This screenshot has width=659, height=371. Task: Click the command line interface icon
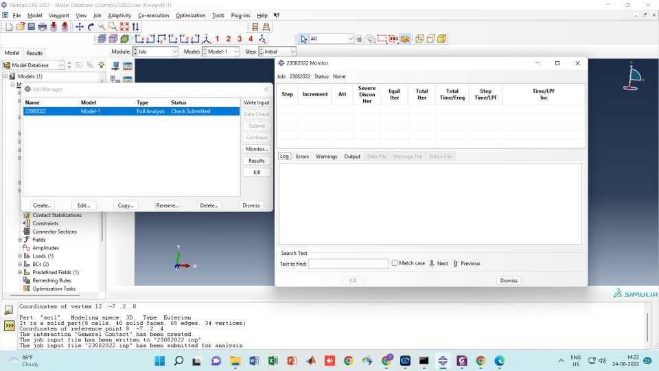point(9,326)
